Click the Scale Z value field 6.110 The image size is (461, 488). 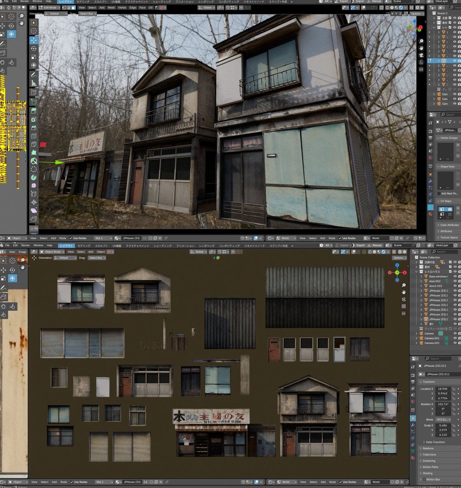(442, 435)
